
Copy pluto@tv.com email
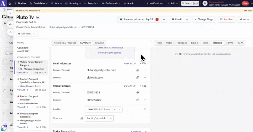(138, 78)
